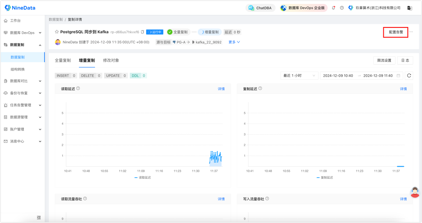The width and height of the screenshot is (422, 223).
Task: Copy task ID rp-d66us7hkvxf6
Action: [142, 32]
